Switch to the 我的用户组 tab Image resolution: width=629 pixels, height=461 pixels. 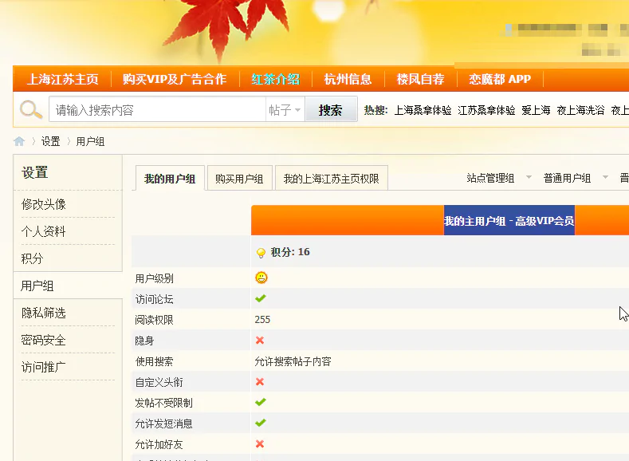click(x=170, y=178)
